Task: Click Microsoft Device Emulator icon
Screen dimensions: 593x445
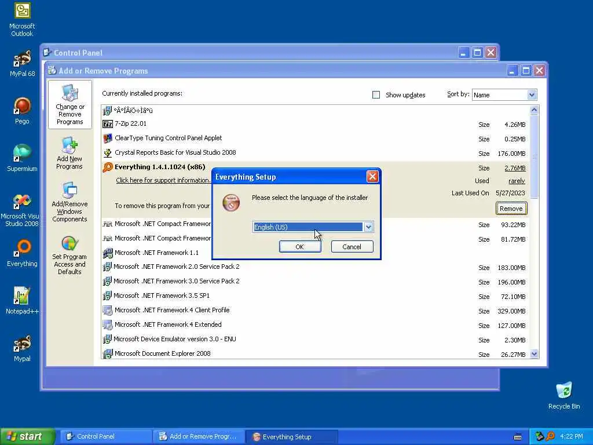Action: [107, 339]
